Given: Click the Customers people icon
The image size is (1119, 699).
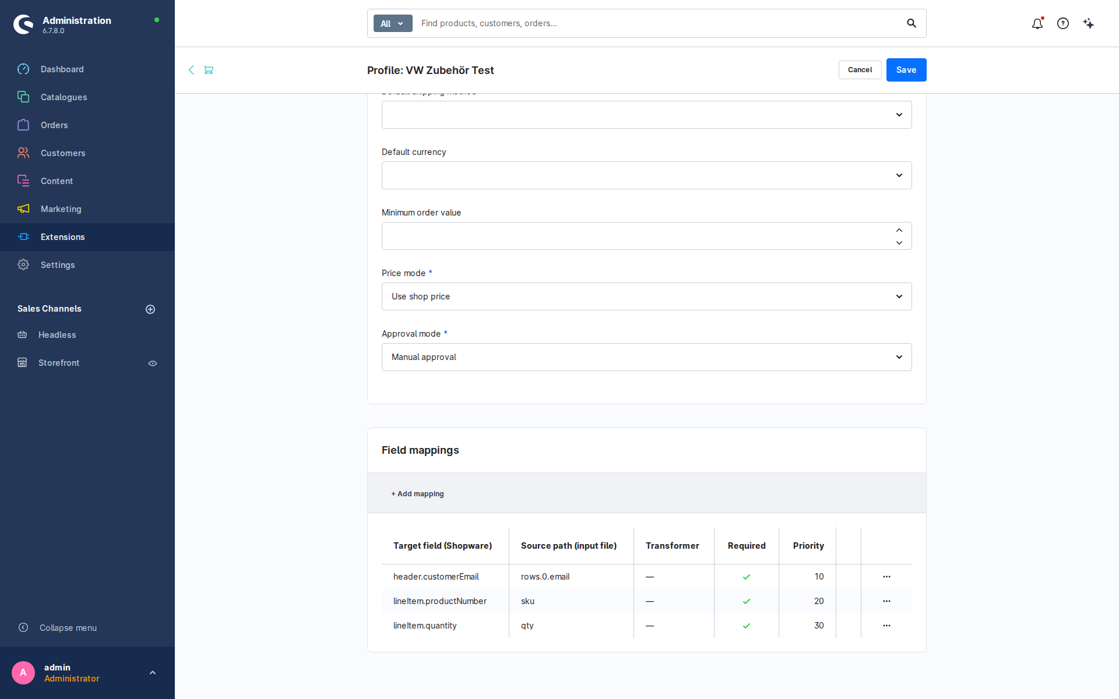Looking at the screenshot, I should pos(23,153).
